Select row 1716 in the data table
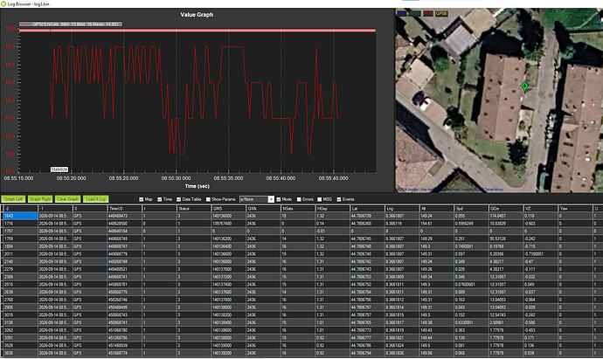Viewport: 603px width, 359px height. 301,224
